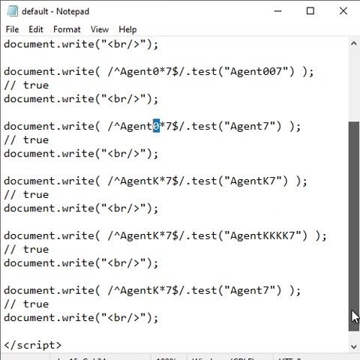Place cursor in the closing </script> tag line
The height and width of the screenshot is (360, 360).
coord(32,345)
